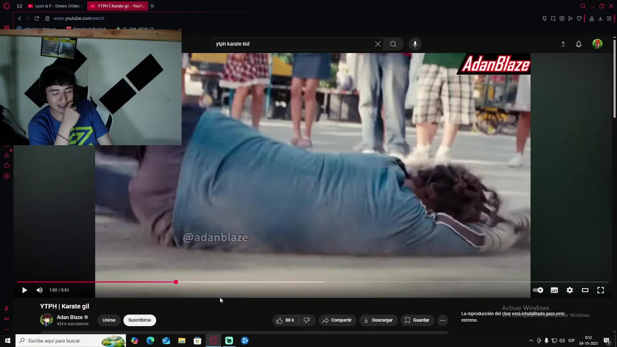This screenshot has height=347, width=617.
Task: Switch to theater mode view
Action: point(585,290)
